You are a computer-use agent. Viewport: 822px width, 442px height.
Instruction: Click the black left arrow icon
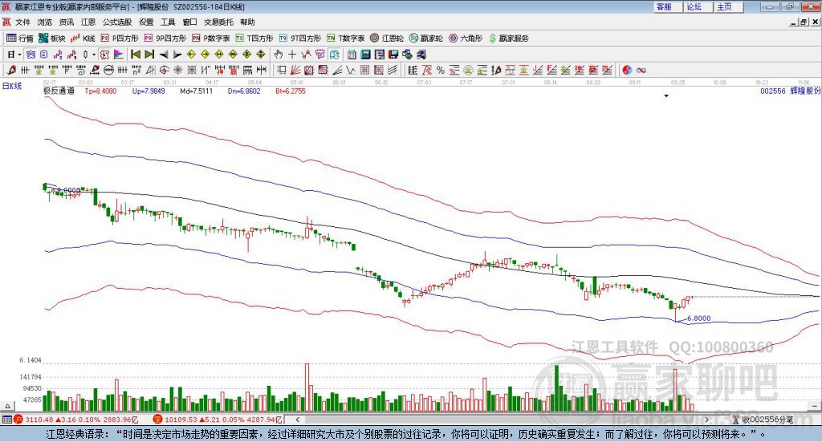tap(164, 55)
